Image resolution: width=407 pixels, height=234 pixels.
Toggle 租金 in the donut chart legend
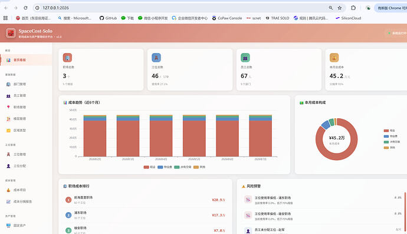point(389,131)
